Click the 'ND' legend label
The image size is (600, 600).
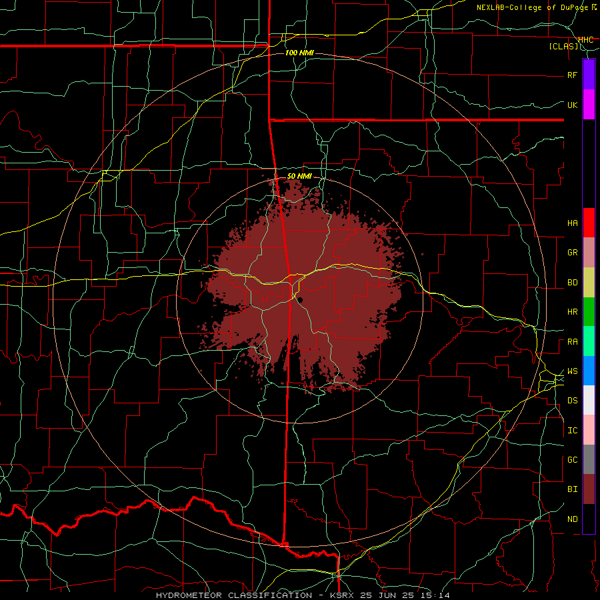573,519
